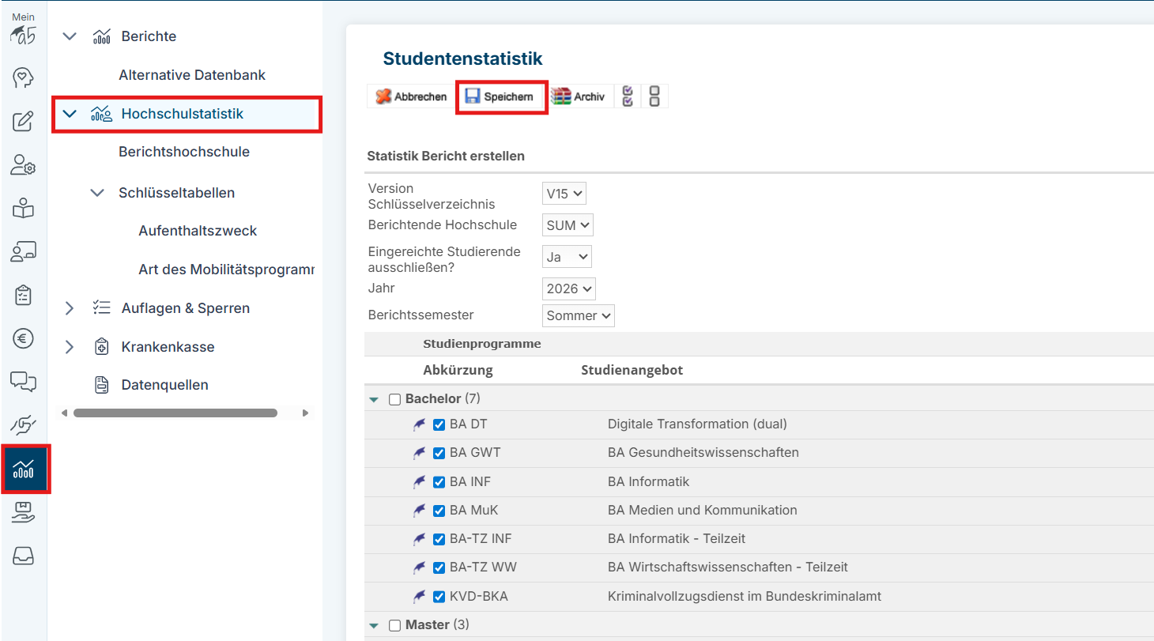Uncheck the BA-TZ INF checkbox
The width and height of the screenshot is (1154, 641).
[x=439, y=539]
